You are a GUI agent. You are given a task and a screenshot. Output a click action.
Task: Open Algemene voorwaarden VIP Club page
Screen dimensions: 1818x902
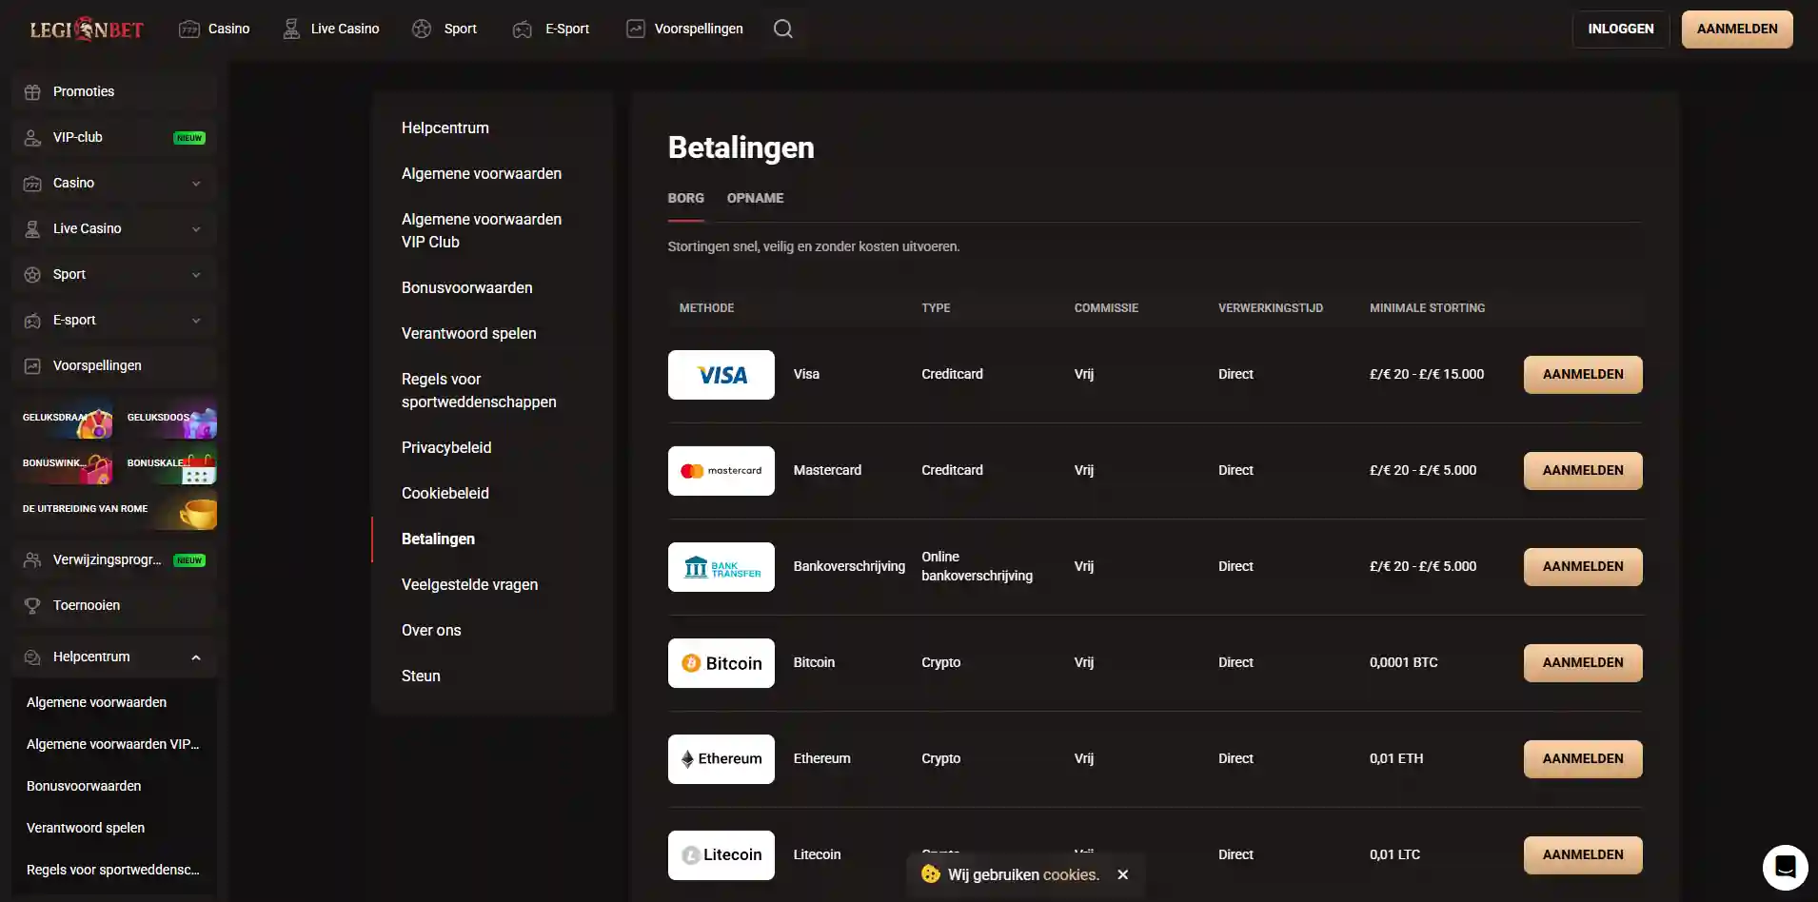pyautogui.click(x=482, y=230)
